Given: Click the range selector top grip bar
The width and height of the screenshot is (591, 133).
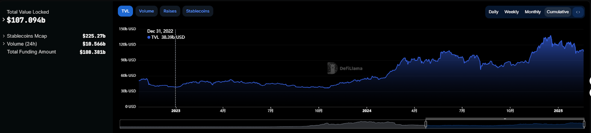Looking at the screenshot, I should [505, 119].
